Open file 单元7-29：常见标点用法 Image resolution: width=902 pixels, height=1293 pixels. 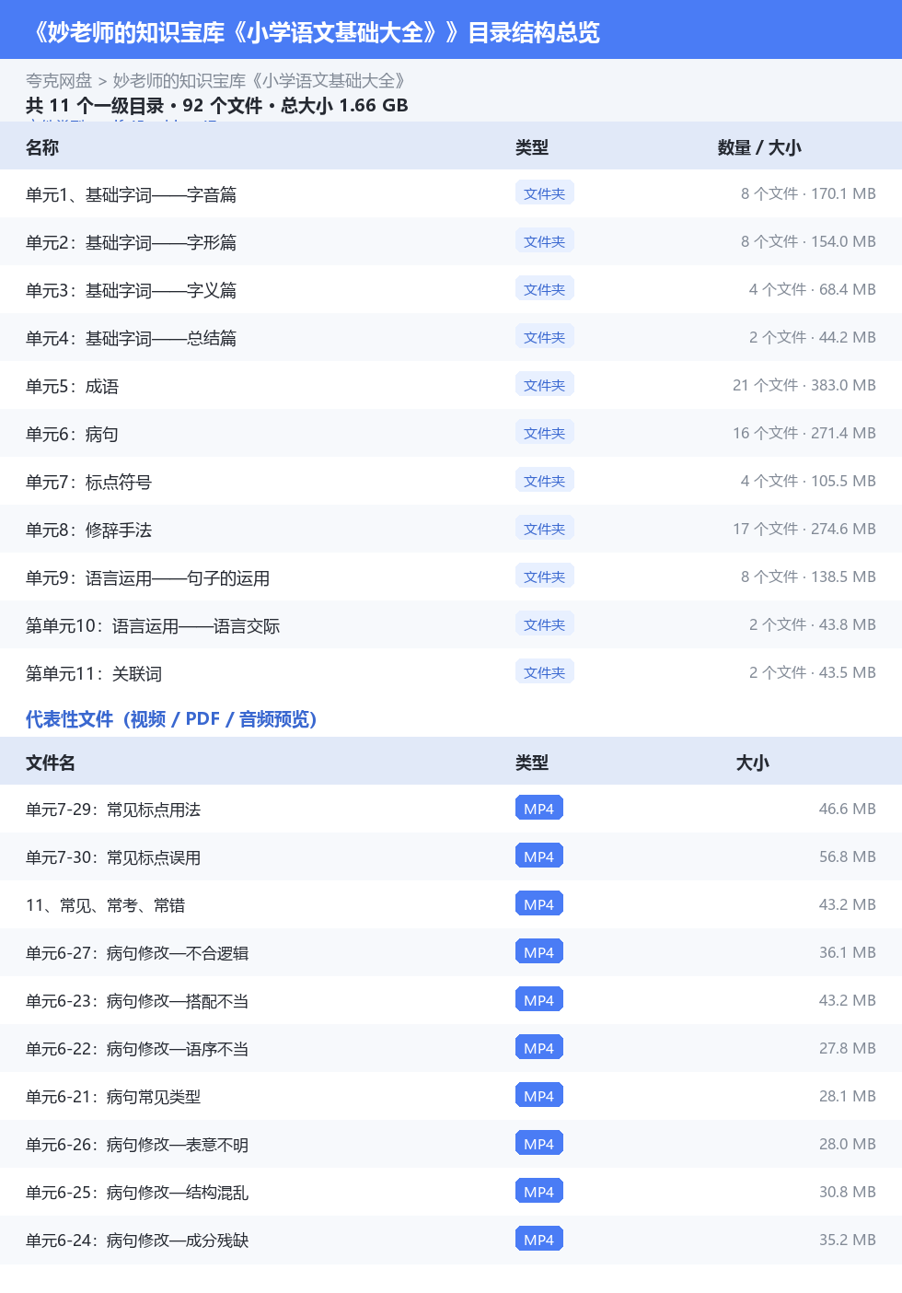(x=113, y=810)
